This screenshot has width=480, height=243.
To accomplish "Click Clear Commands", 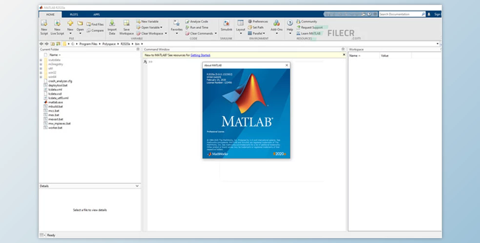I will coord(199,33).
